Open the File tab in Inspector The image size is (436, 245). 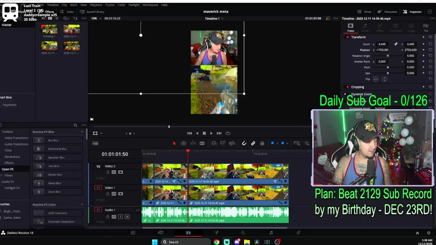click(x=426, y=28)
